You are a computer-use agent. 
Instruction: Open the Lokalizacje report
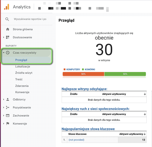[x=23, y=66]
